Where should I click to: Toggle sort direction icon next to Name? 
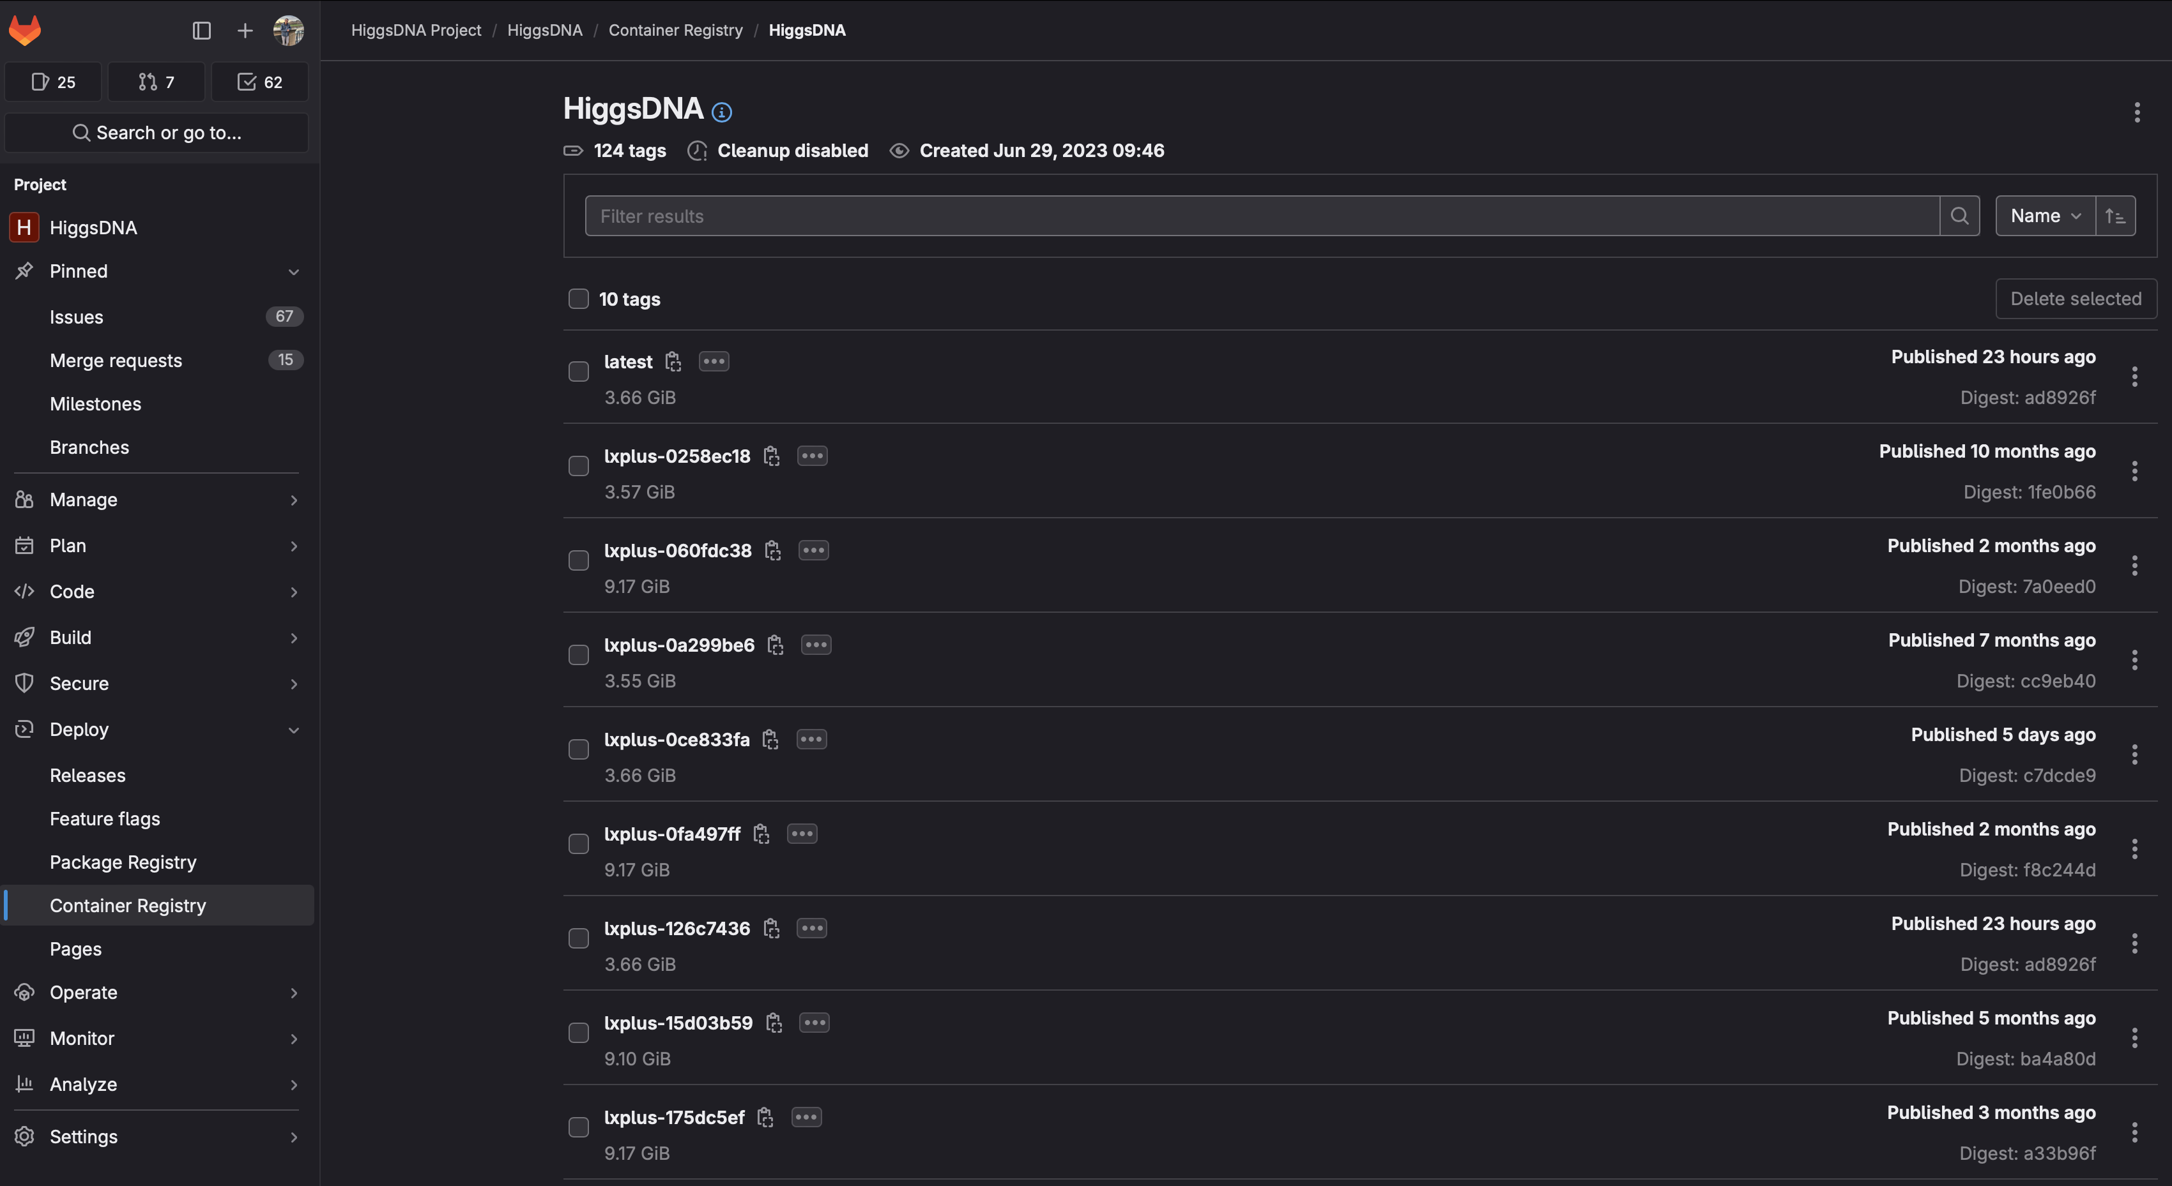click(2115, 216)
